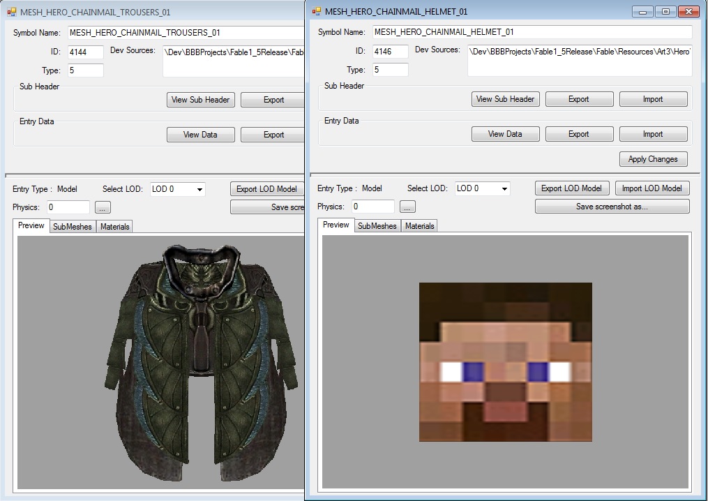
Task: Open Materials tab in trousers window
Action: click(x=114, y=227)
